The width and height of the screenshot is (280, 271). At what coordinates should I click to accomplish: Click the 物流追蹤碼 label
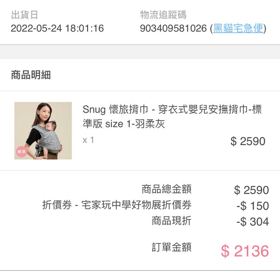click(163, 15)
